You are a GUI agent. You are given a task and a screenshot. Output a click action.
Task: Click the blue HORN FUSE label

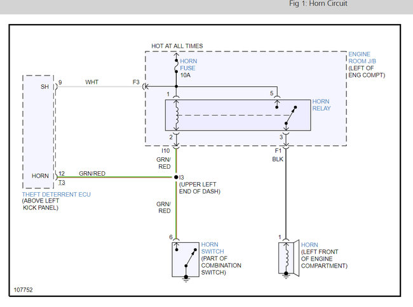(x=188, y=65)
